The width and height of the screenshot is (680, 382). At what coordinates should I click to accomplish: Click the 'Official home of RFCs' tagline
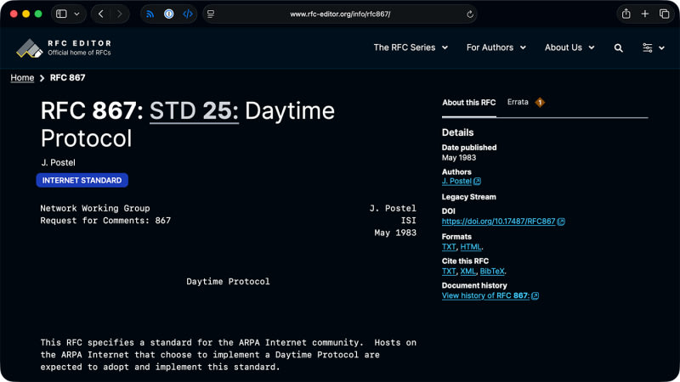79,53
